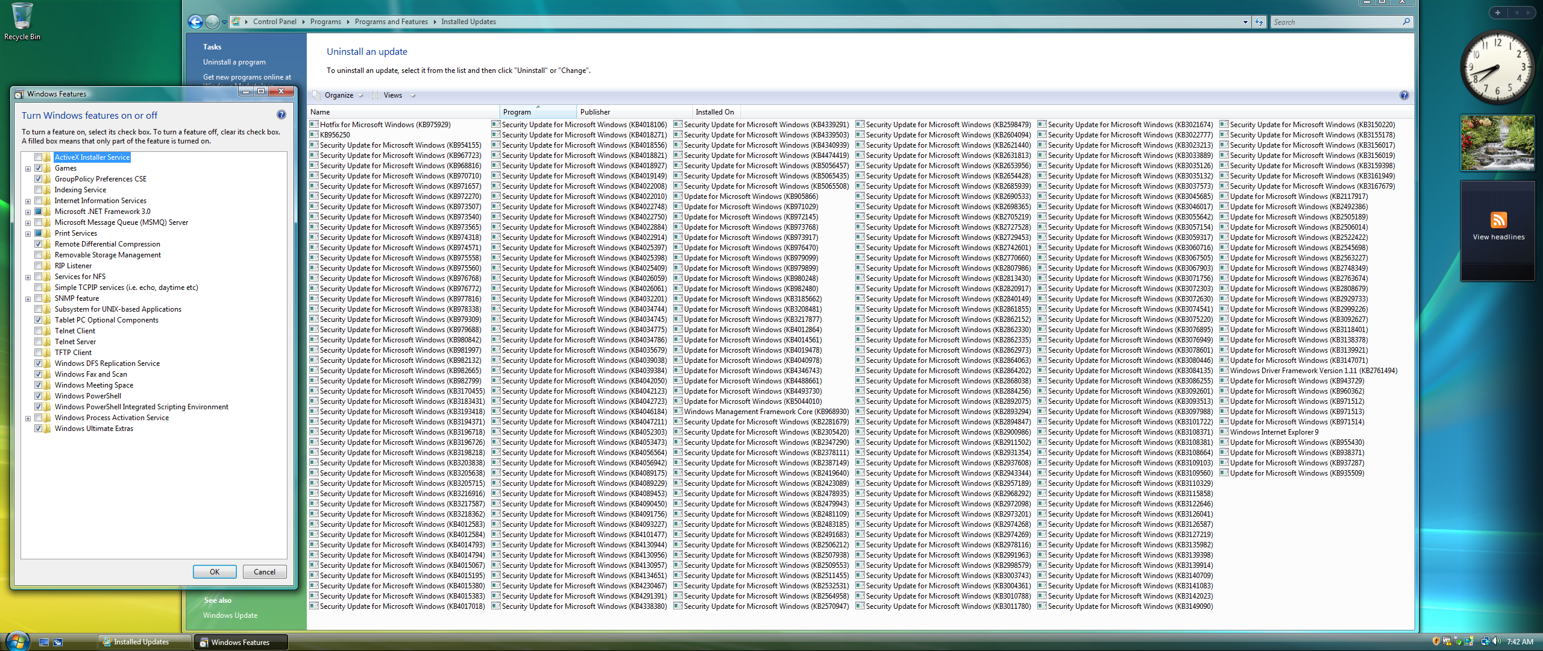Open the address bar history dropdown

pyautogui.click(x=1245, y=22)
